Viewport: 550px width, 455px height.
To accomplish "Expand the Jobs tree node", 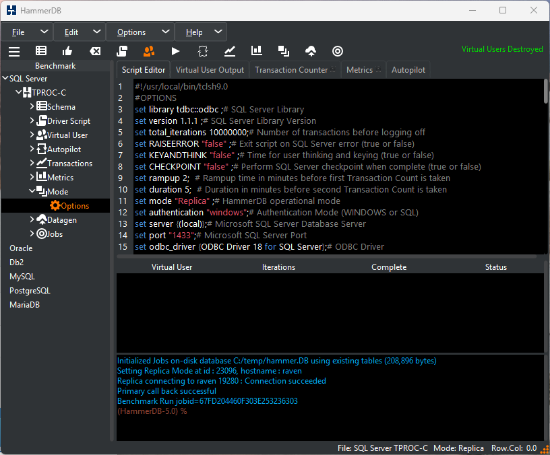I will (32, 234).
